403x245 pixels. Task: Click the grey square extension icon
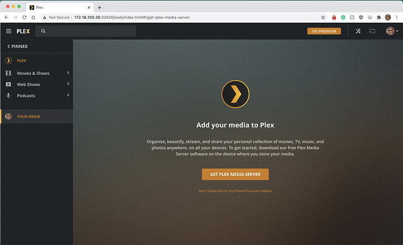352,17
